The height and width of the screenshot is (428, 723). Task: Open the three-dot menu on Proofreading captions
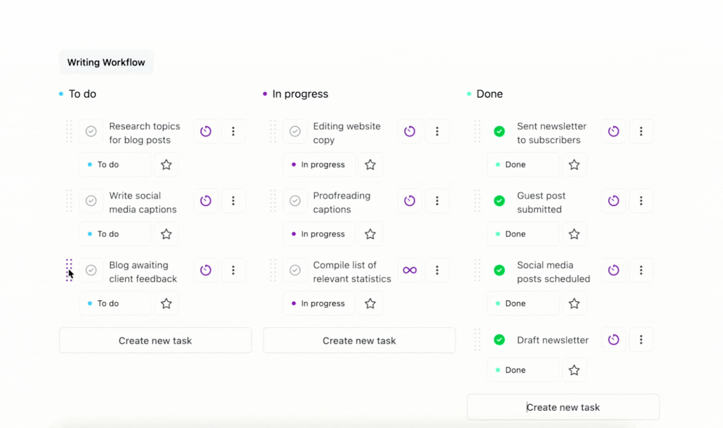(x=437, y=201)
